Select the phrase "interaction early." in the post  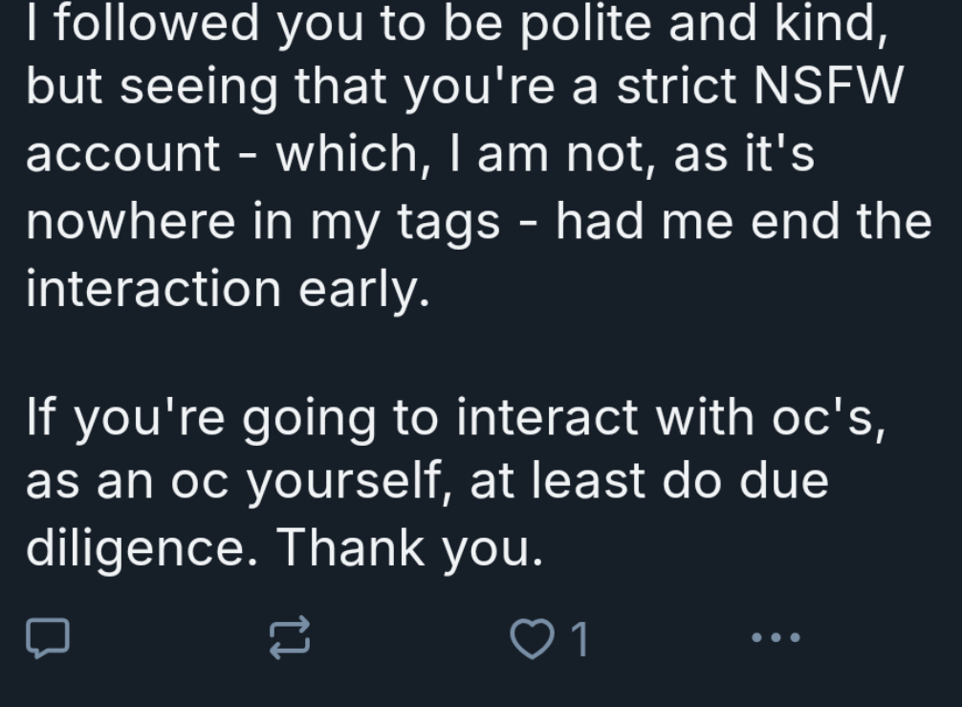227,290
